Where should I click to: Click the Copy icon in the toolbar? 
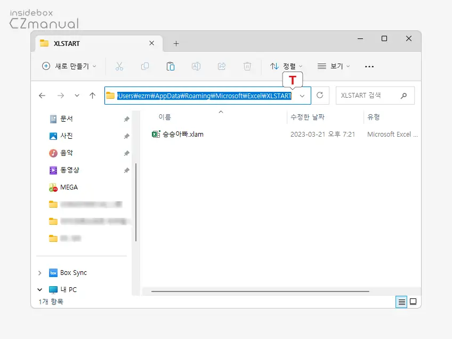coord(145,66)
